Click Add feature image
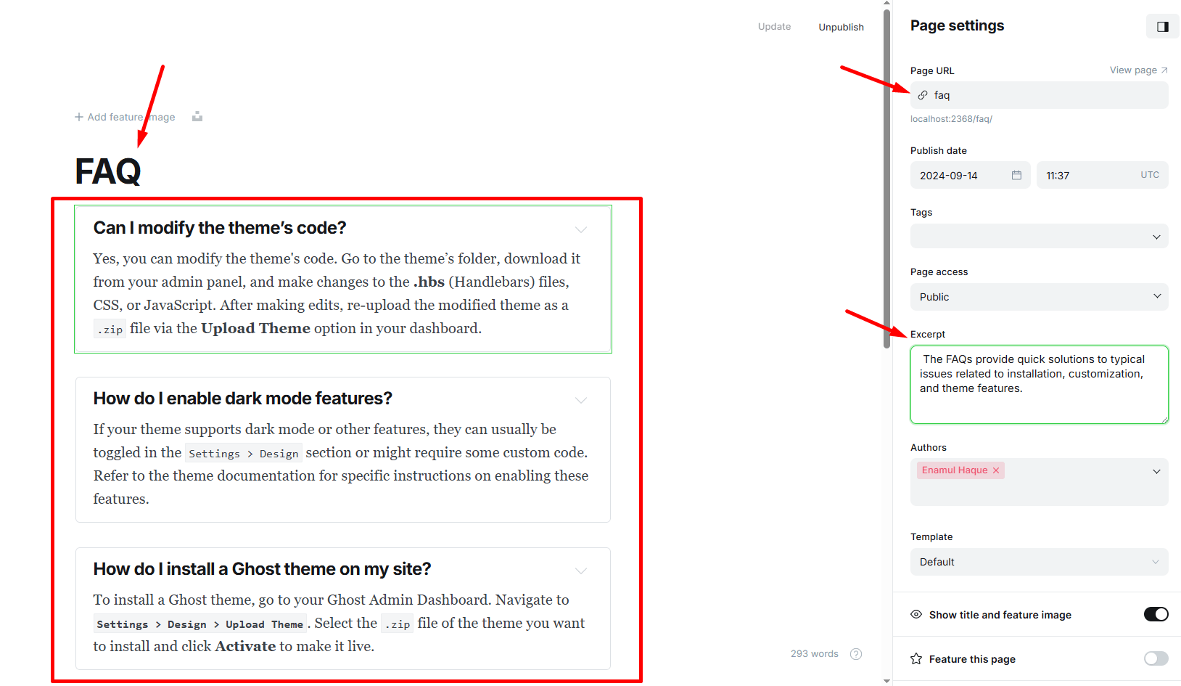This screenshot has width=1181, height=686. coord(125,117)
